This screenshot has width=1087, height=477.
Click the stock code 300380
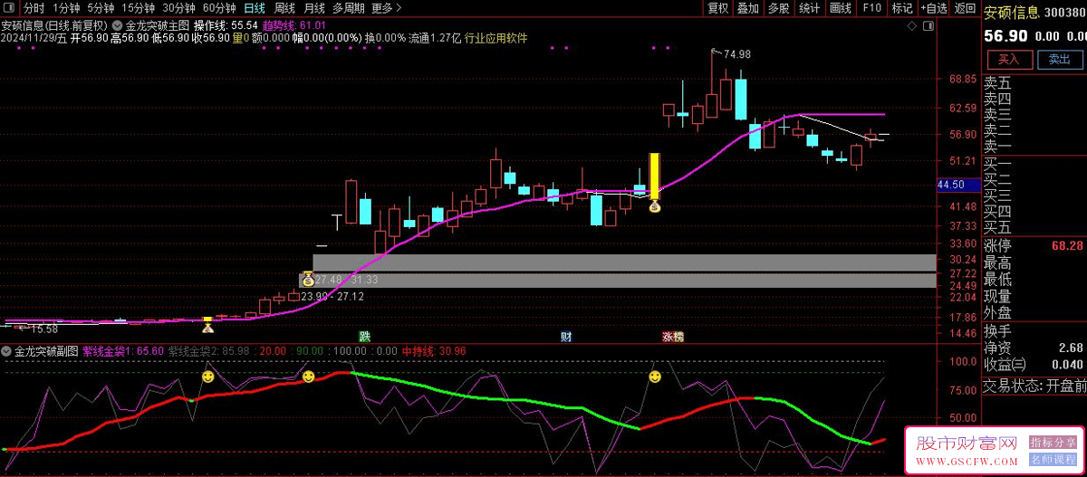click(1065, 14)
